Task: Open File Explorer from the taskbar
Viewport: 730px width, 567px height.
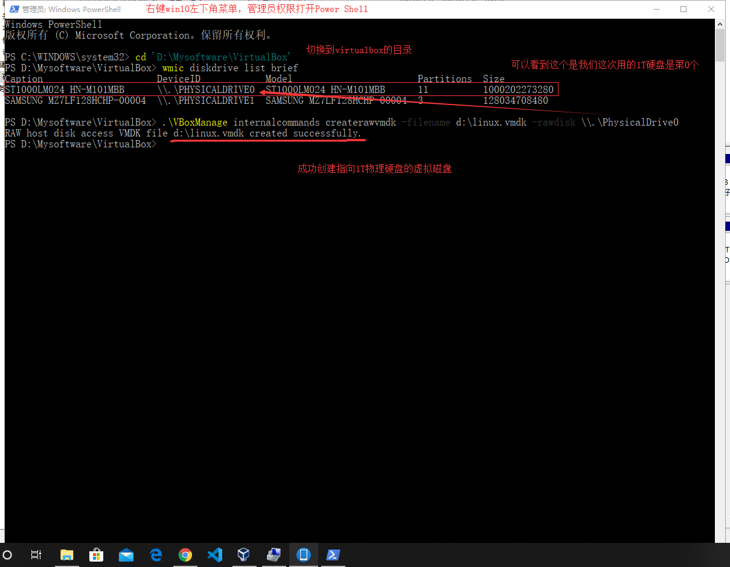Action: coord(66,554)
